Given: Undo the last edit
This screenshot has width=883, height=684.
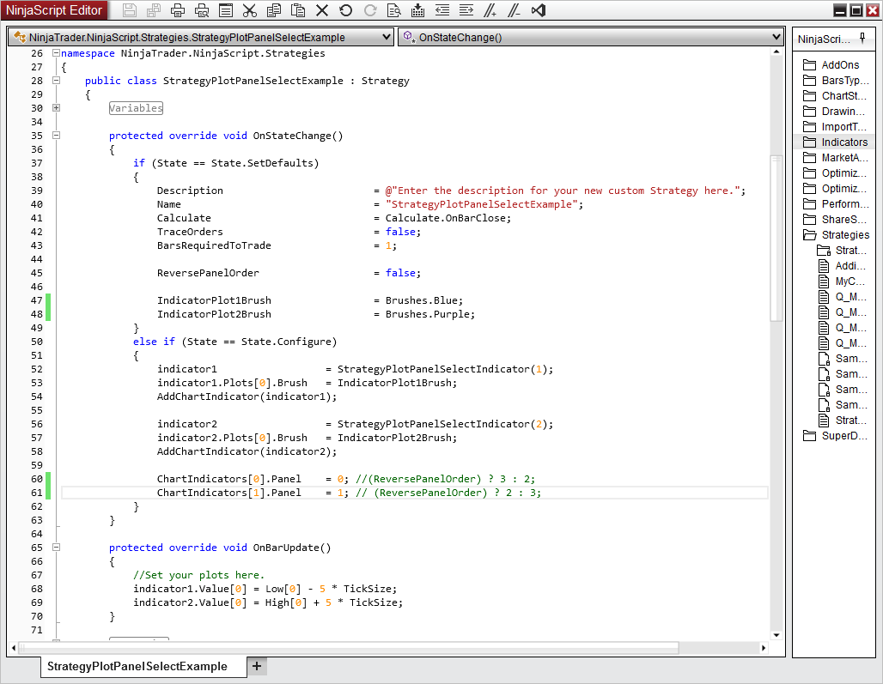Looking at the screenshot, I should tap(345, 9).
